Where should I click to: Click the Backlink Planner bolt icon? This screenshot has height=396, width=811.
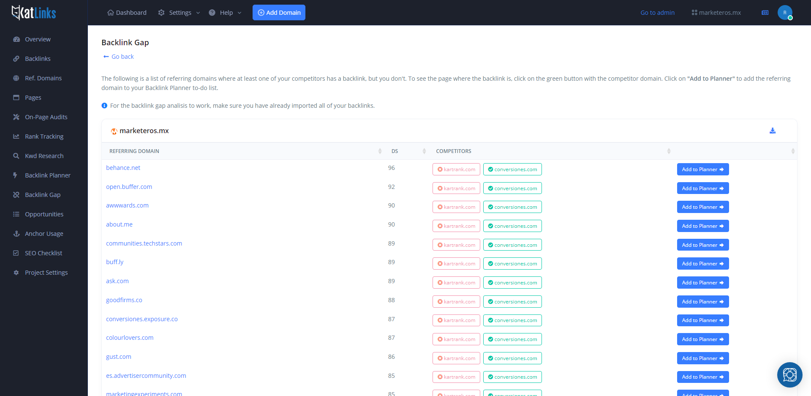[x=16, y=175]
